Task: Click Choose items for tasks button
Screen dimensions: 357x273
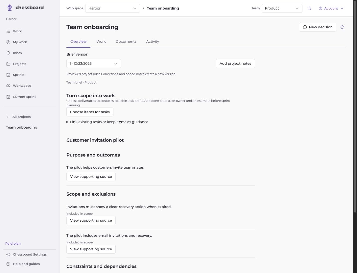Action: tap(90, 112)
